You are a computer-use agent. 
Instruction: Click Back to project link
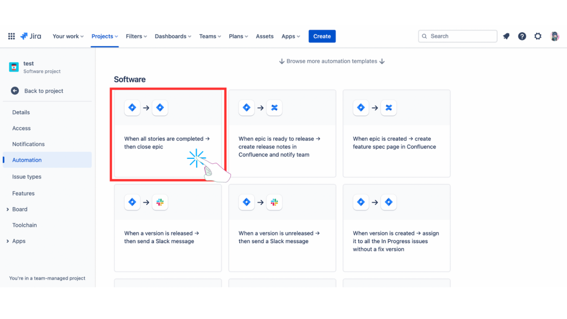coord(43,91)
